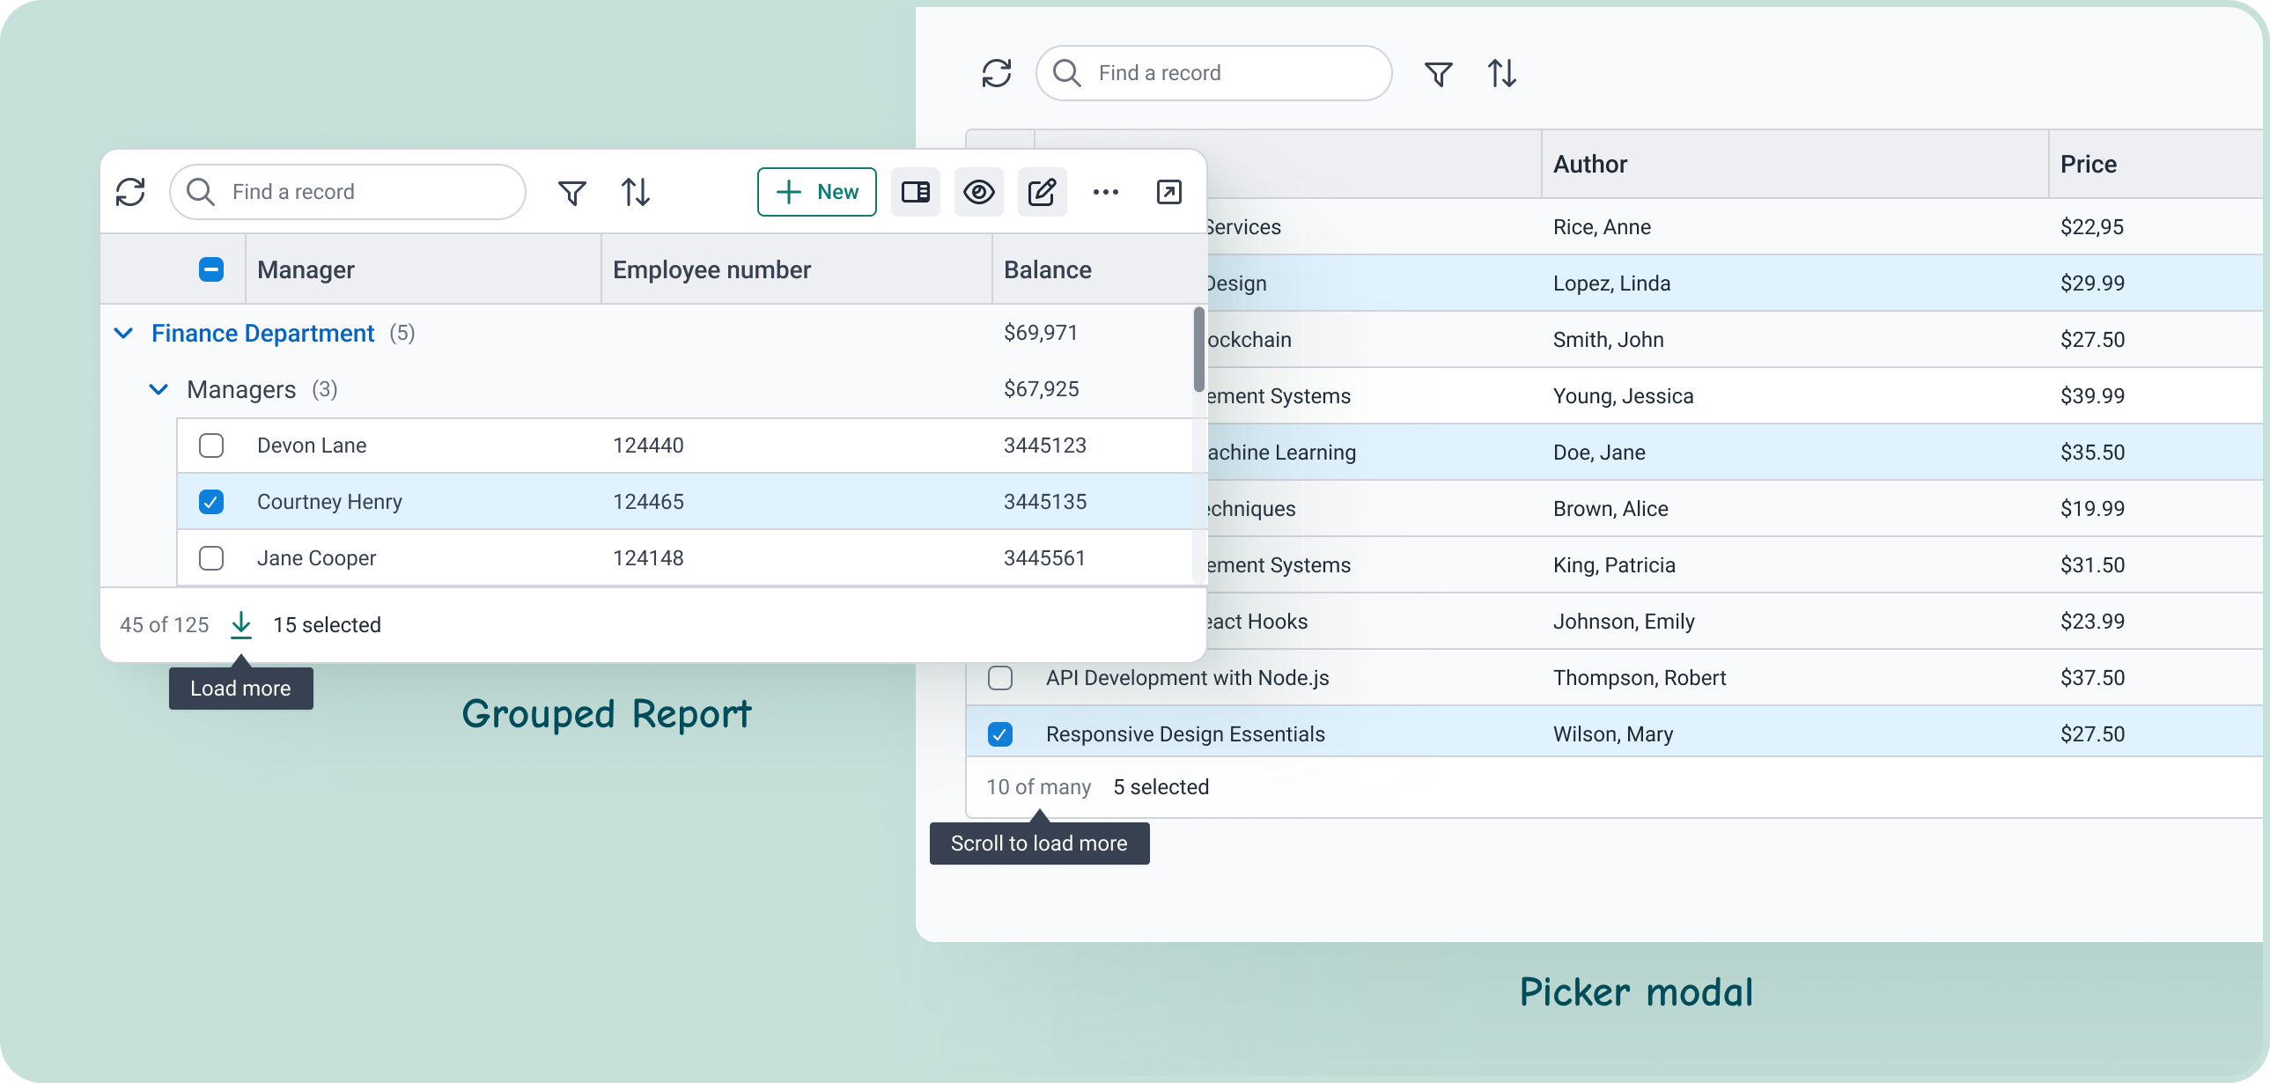The image size is (2270, 1083).
Task: Click the Grouped Report vertical scrollbar
Action: [x=1198, y=349]
